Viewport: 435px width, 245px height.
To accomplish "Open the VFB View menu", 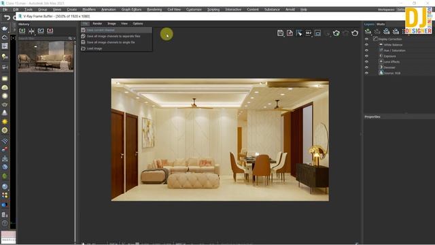I will 124,24.
